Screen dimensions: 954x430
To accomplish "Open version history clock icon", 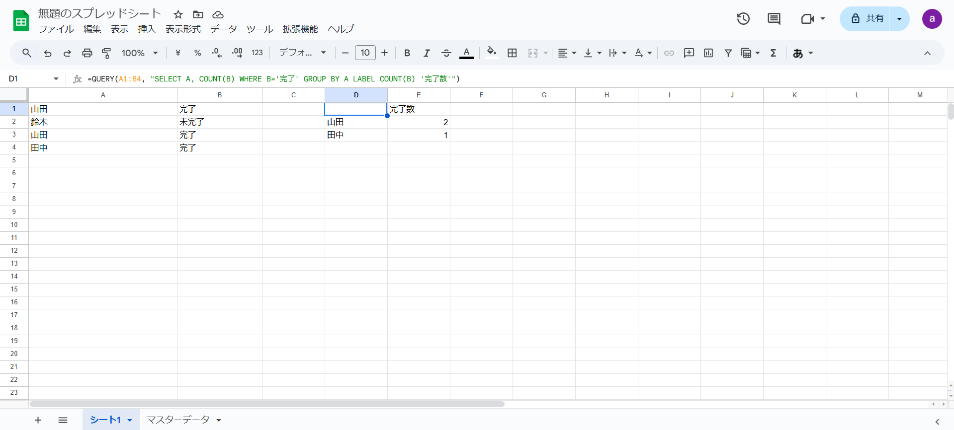I will (743, 19).
